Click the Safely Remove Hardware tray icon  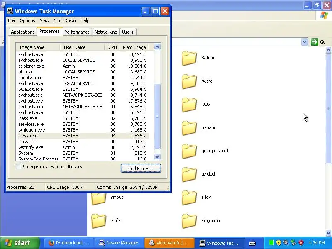(293, 243)
